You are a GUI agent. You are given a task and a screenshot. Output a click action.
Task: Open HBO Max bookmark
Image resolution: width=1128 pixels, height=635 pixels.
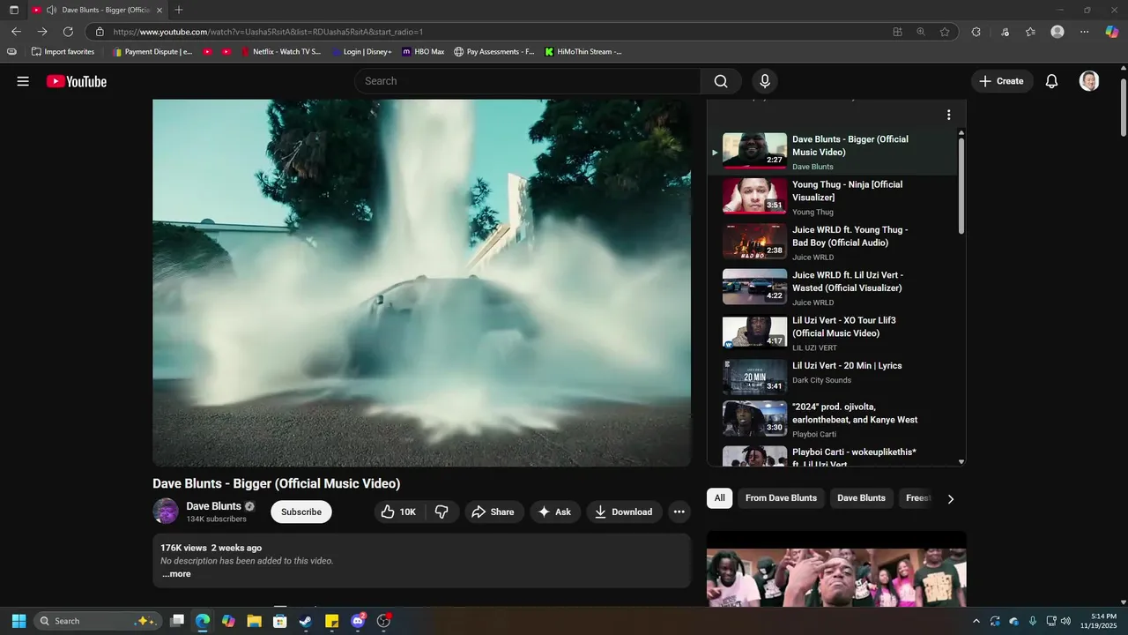(423, 52)
